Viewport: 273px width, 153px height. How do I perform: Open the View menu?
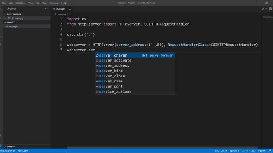31,3
